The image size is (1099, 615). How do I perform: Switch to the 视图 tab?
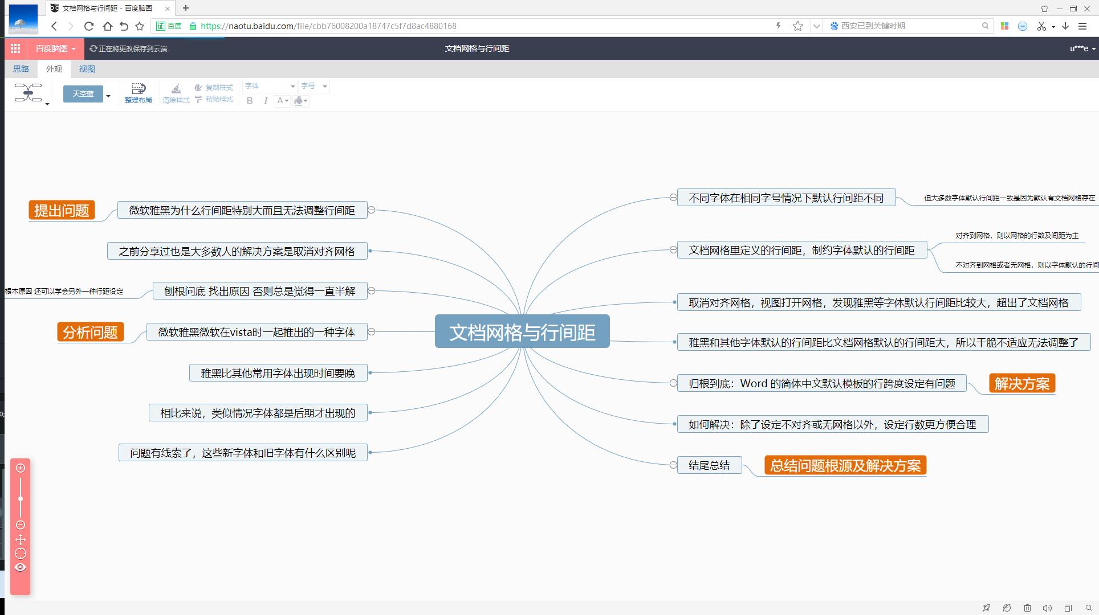coord(87,69)
